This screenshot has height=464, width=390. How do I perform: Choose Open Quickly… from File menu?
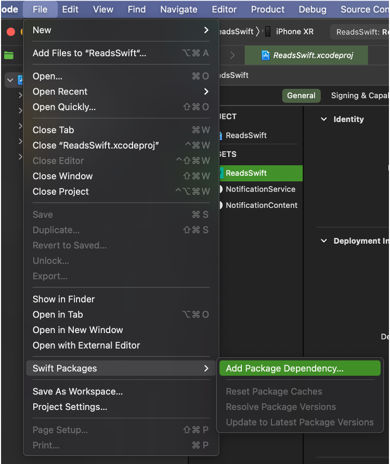click(121, 107)
